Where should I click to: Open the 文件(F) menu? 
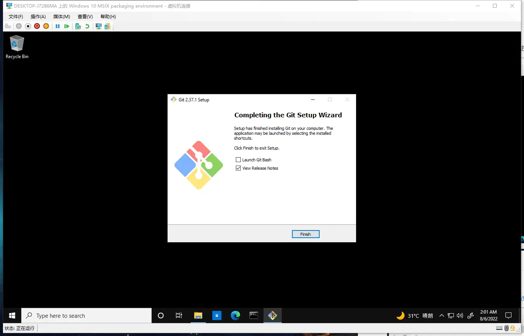pyautogui.click(x=16, y=17)
